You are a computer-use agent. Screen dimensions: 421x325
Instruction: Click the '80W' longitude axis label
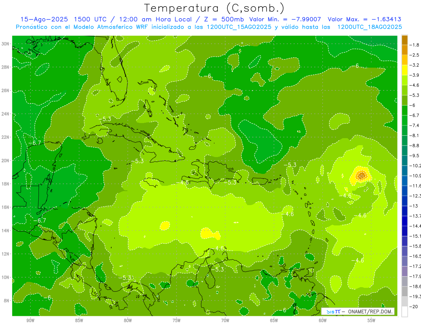128,320
